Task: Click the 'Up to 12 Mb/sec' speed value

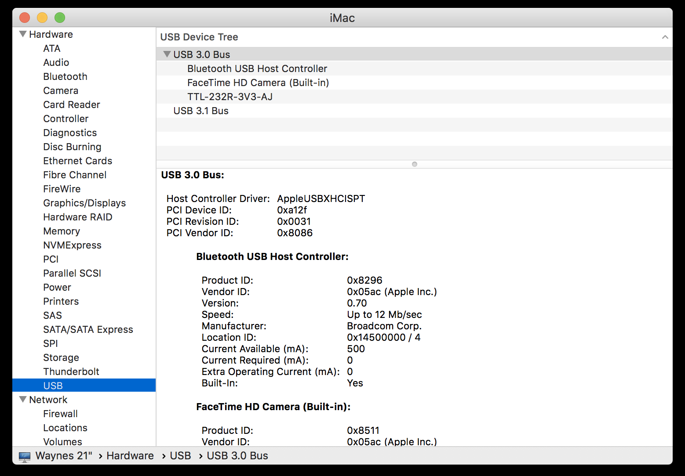Action: coord(384,314)
